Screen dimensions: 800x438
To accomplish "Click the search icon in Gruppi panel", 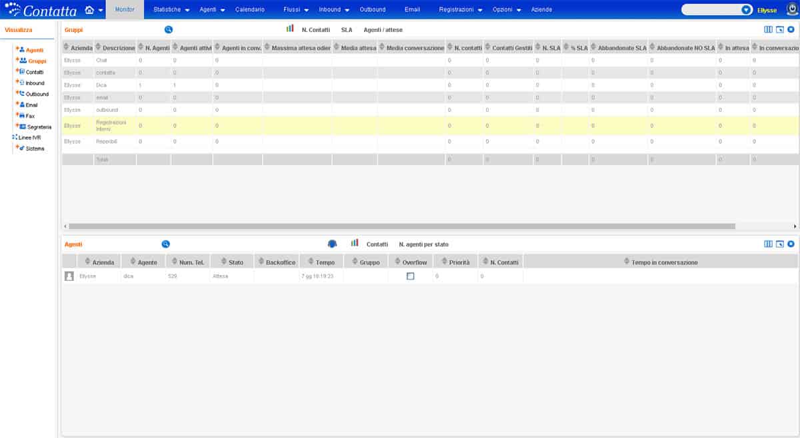I will [x=169, y=30].
